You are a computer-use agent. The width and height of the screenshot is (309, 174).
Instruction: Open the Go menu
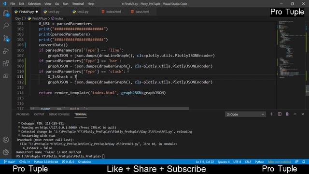57,4
